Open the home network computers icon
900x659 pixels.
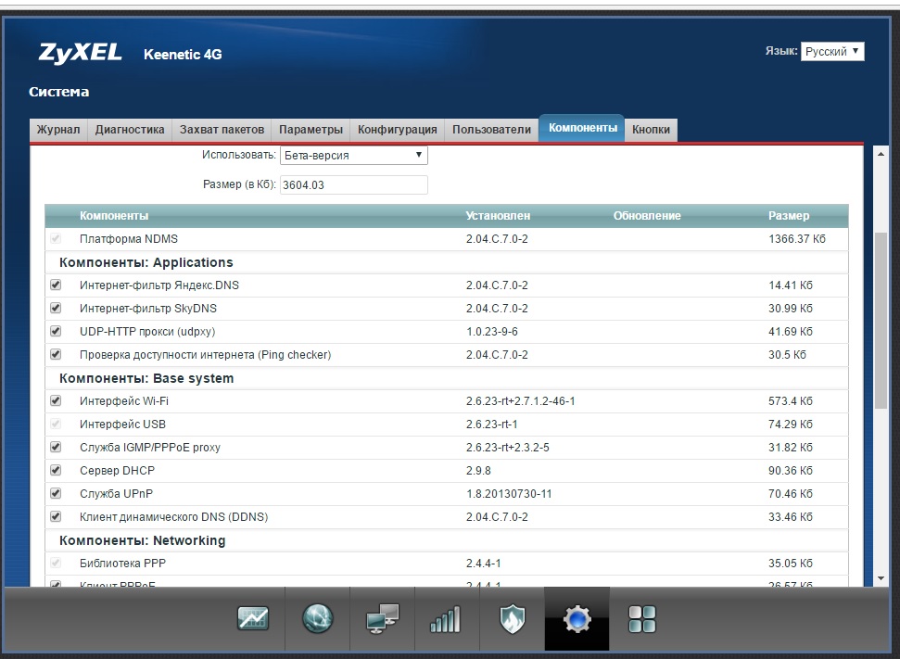point(382,618)
